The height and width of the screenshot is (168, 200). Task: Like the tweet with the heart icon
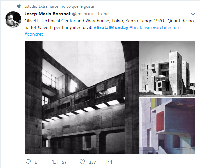(82, 162)
